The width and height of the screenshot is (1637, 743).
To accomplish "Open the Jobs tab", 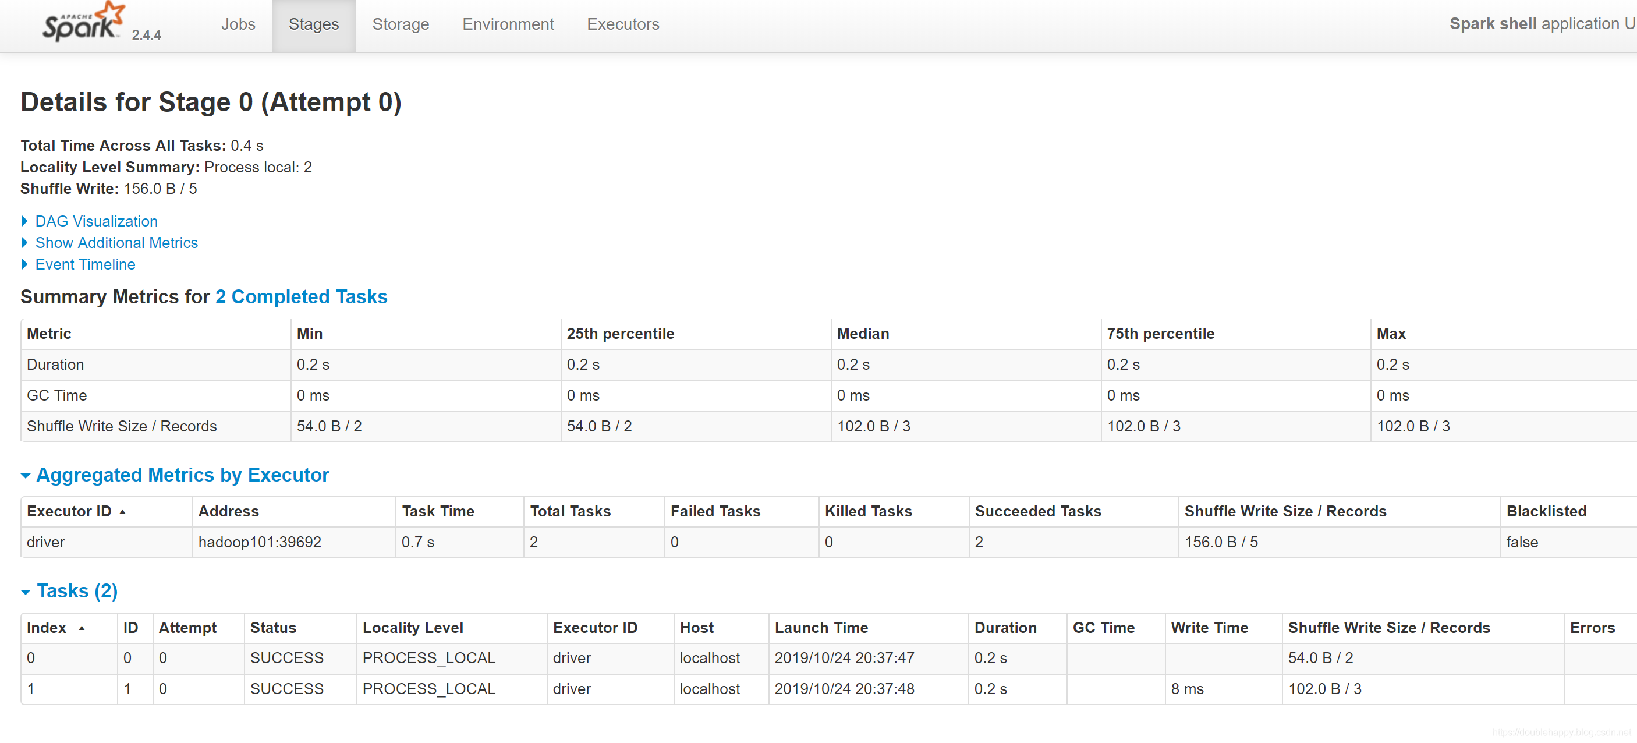I will [238, 24].
